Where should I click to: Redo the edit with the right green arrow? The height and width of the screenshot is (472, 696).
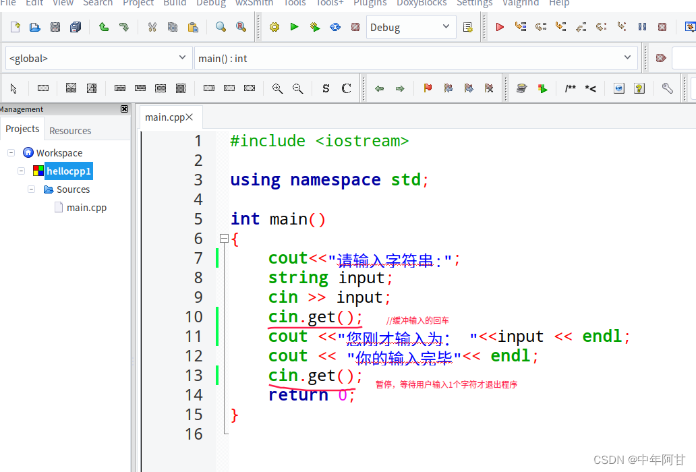124,27
